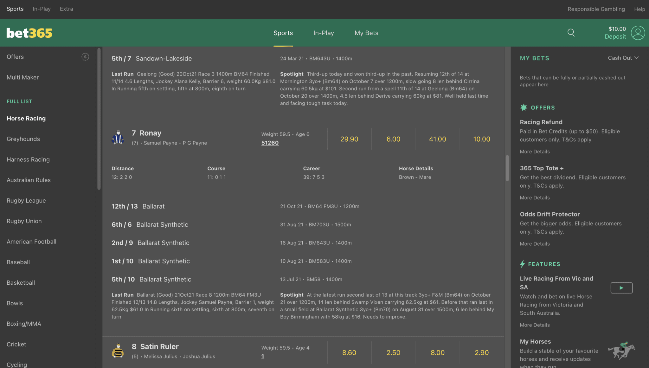Open Multi Maker in the sidebar
This screenshot has width=649, height=368.
22,77
